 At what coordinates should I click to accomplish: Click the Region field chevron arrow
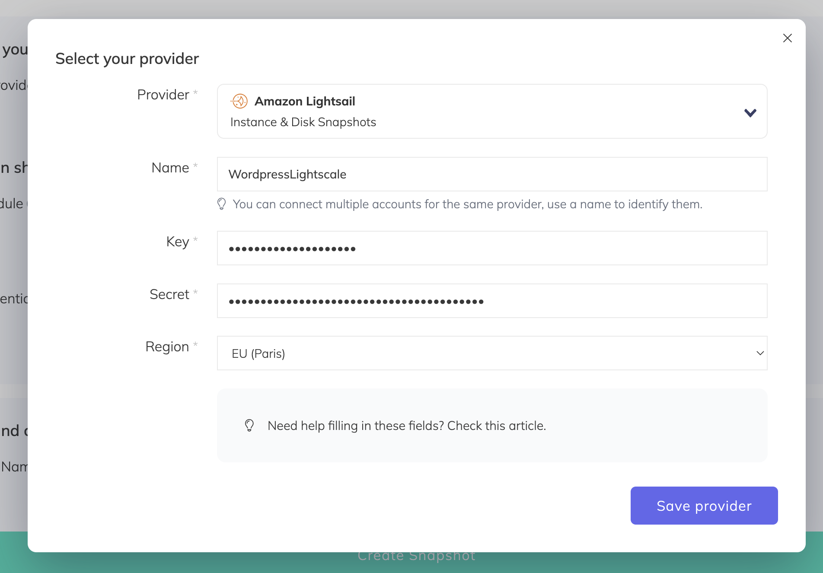(760, 353)
